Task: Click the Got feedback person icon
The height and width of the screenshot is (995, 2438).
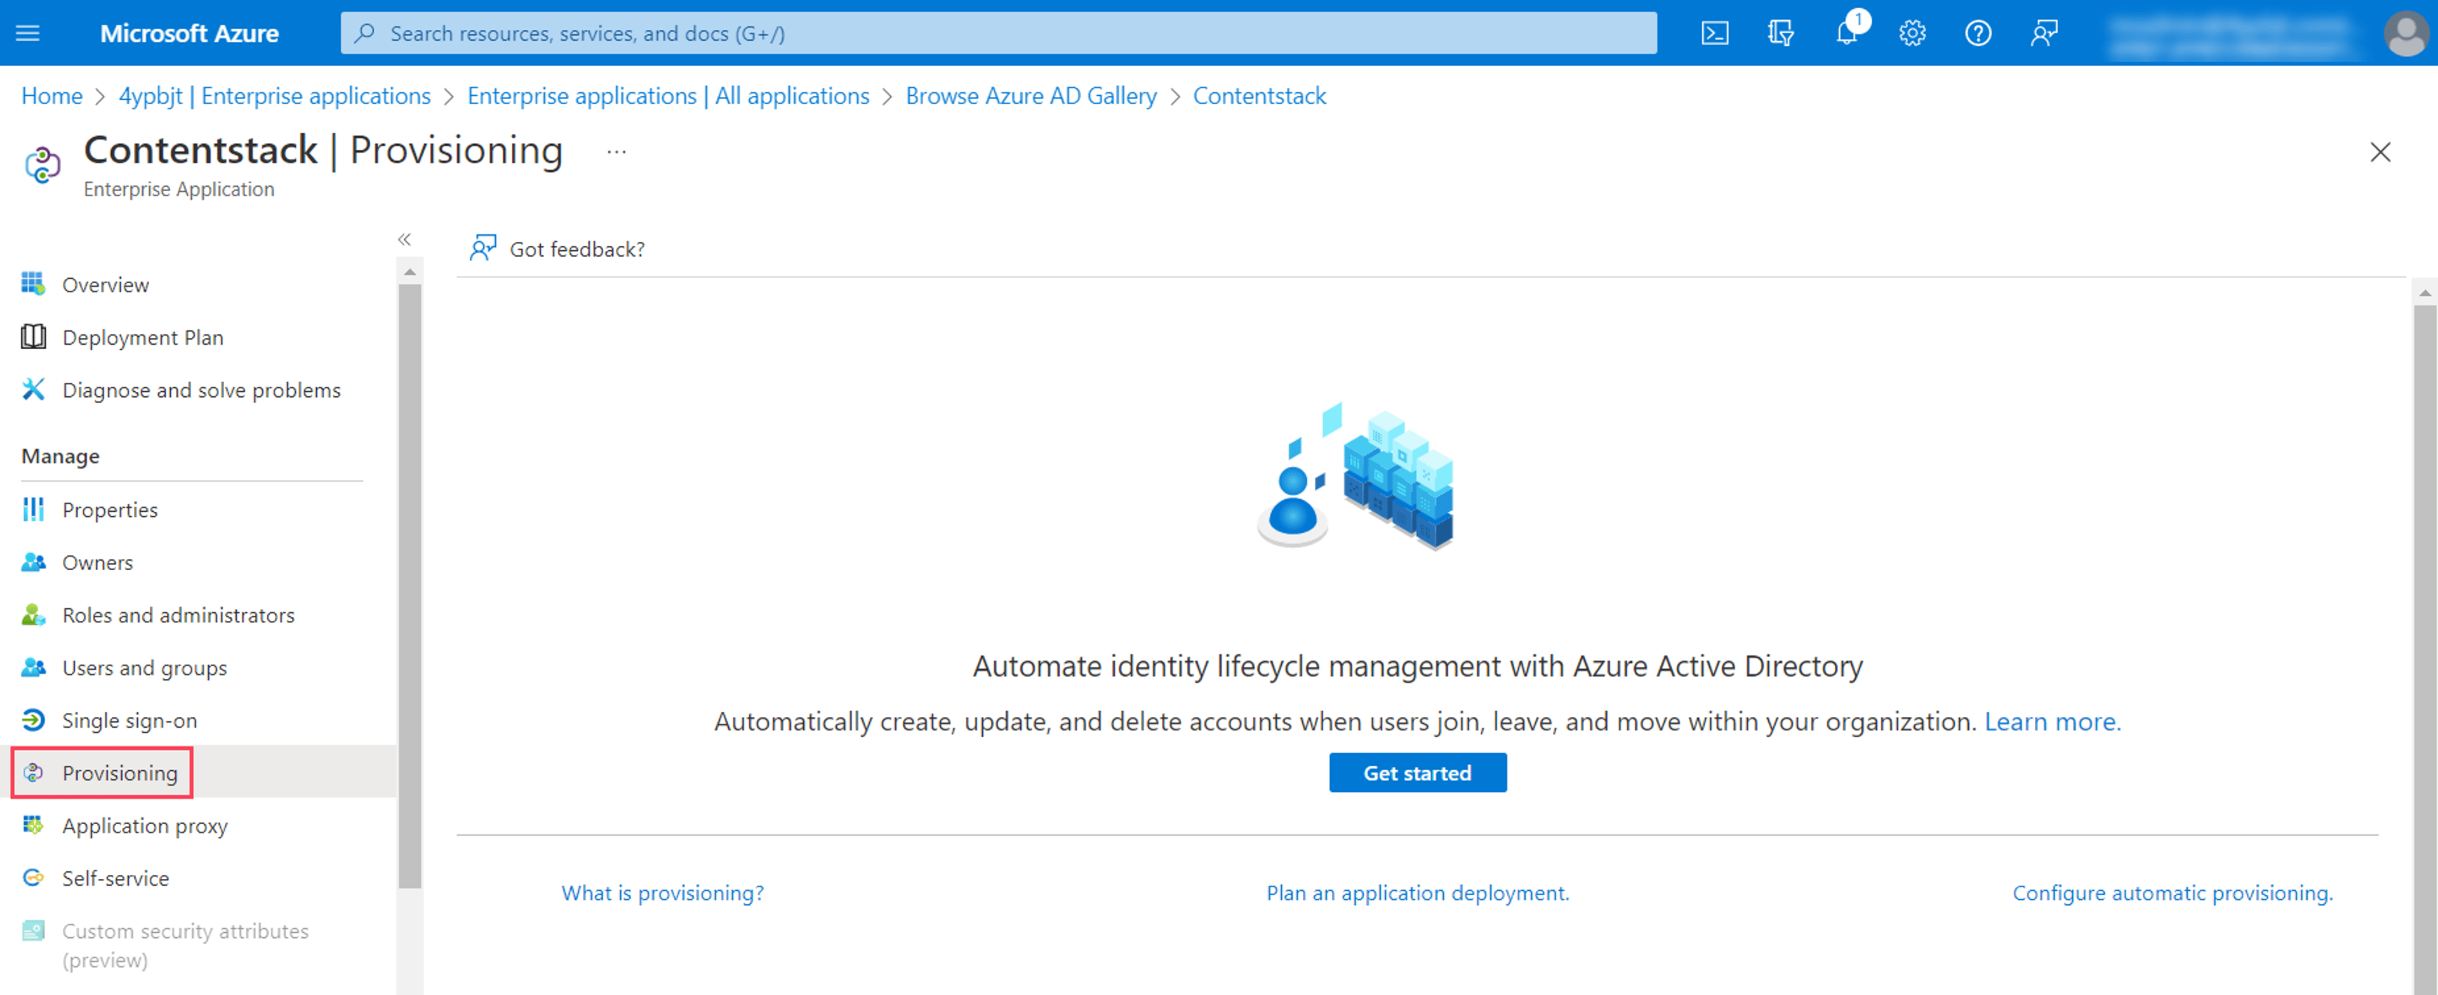Action: coord(483,248)
